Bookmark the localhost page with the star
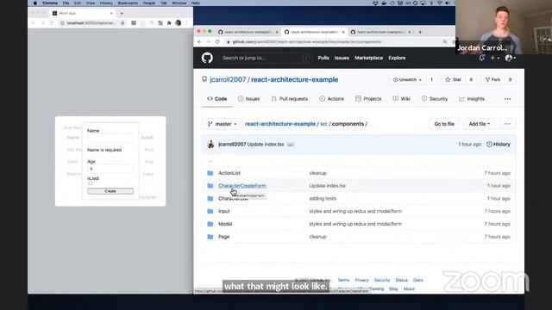552x310 pixels. 122,23
